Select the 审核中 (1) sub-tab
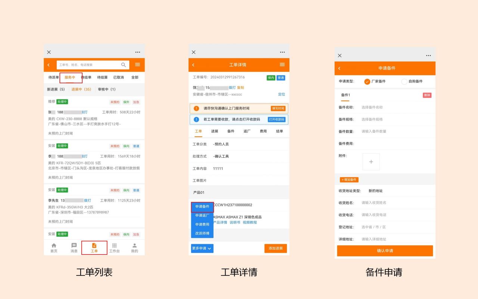Image resolution: width=478 pixels, height=299 pixels. coord(107,89)
